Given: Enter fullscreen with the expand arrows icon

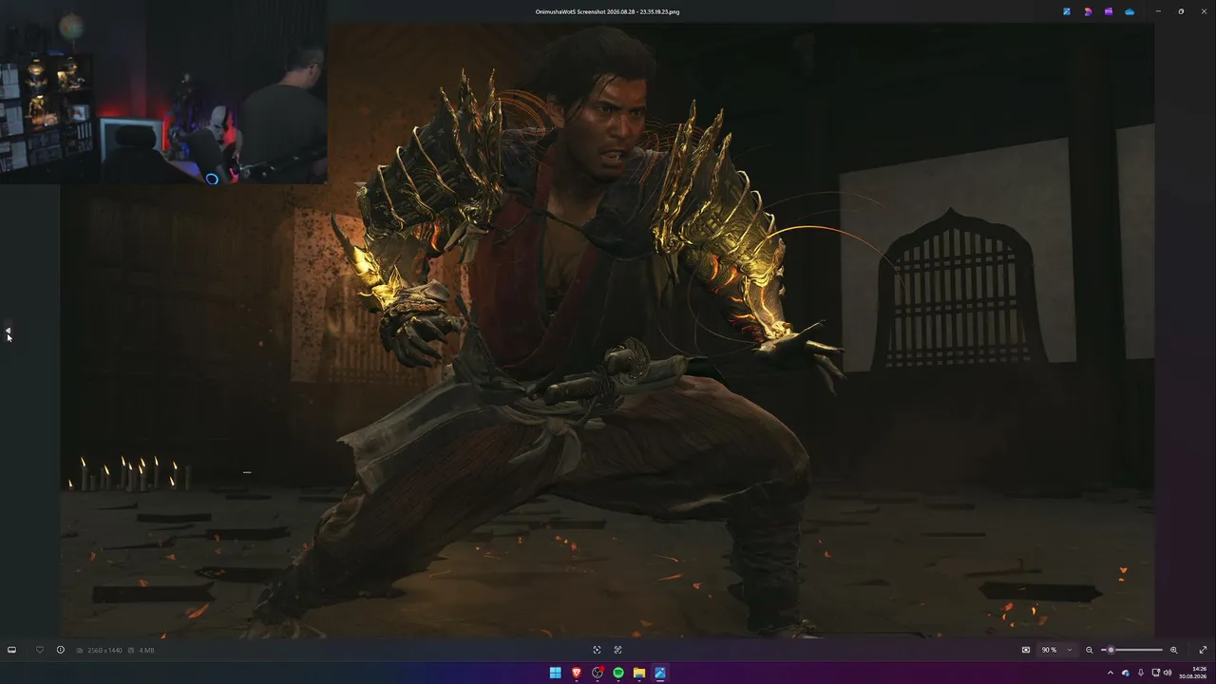Looking at the screenshot, I should [x=1204, y=650].
